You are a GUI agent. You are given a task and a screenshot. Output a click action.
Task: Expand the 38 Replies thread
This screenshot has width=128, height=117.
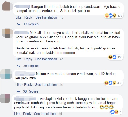(x=31, y=91)
